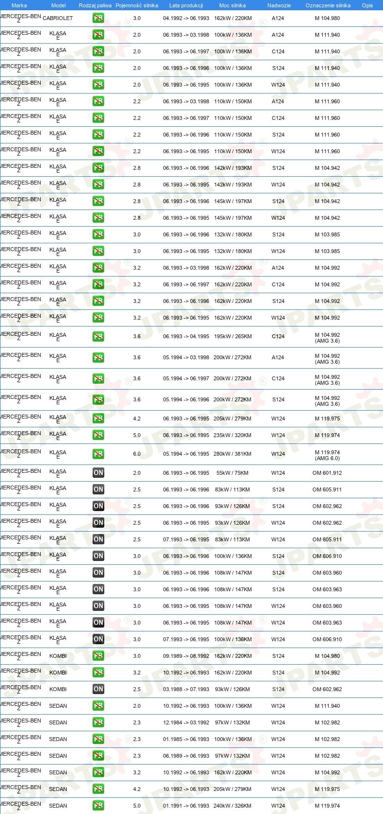Click the PB icon in the SEDAN 240kW / 326KM row
The image size is (383, 814).
click(98, 806)
